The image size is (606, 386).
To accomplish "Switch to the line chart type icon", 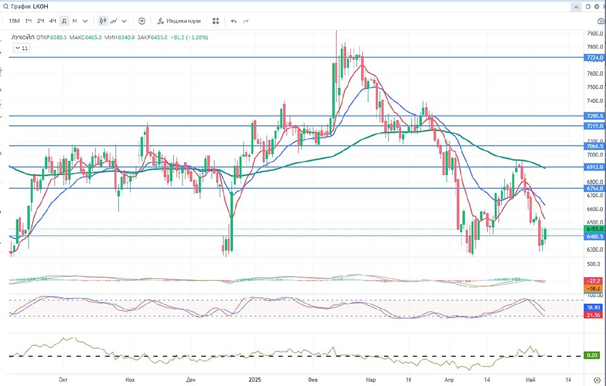I will 114,21.
